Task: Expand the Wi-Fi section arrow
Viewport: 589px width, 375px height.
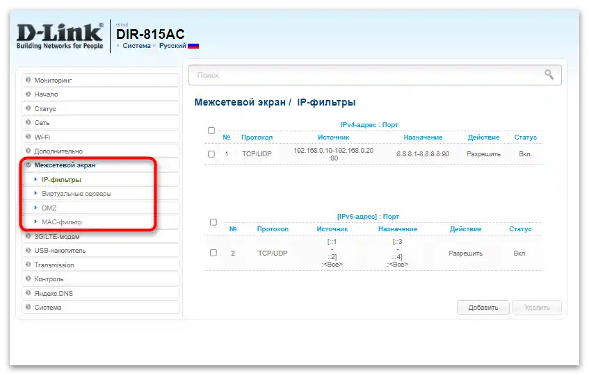Action: coord(28,137)
